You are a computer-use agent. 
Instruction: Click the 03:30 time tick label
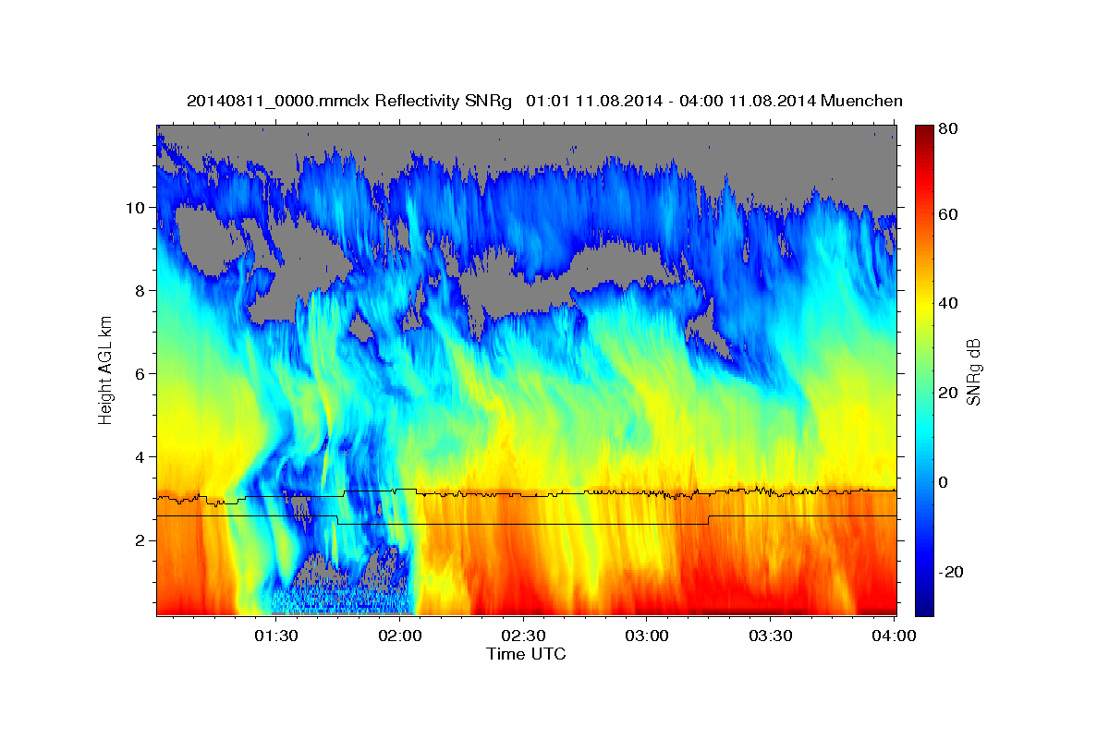(771, 636)
